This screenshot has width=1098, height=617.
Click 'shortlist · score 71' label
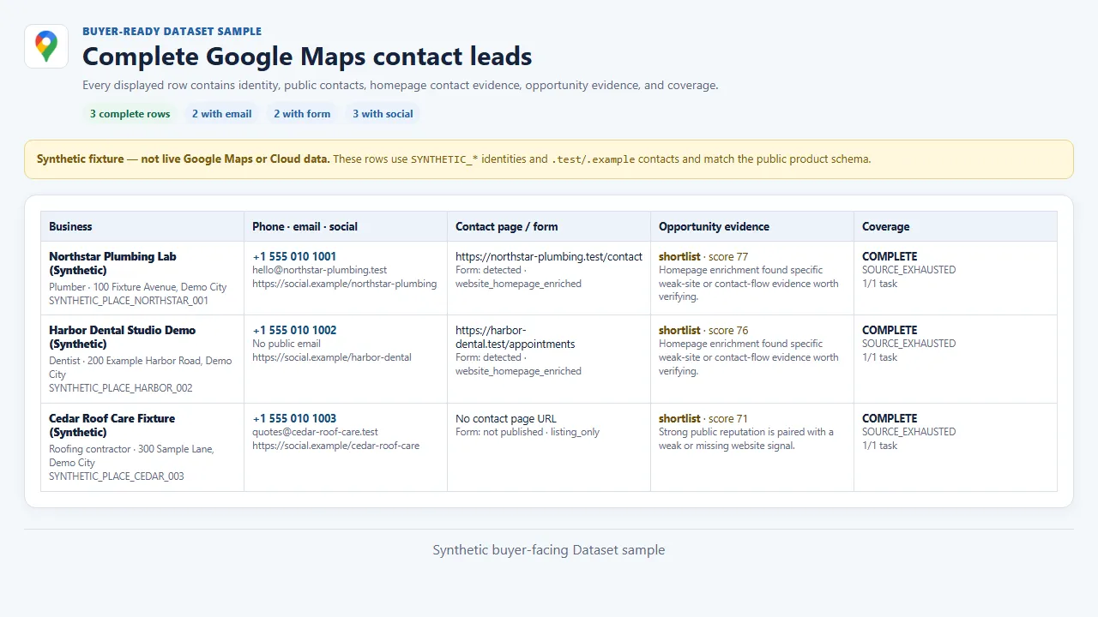pos(703,418)
